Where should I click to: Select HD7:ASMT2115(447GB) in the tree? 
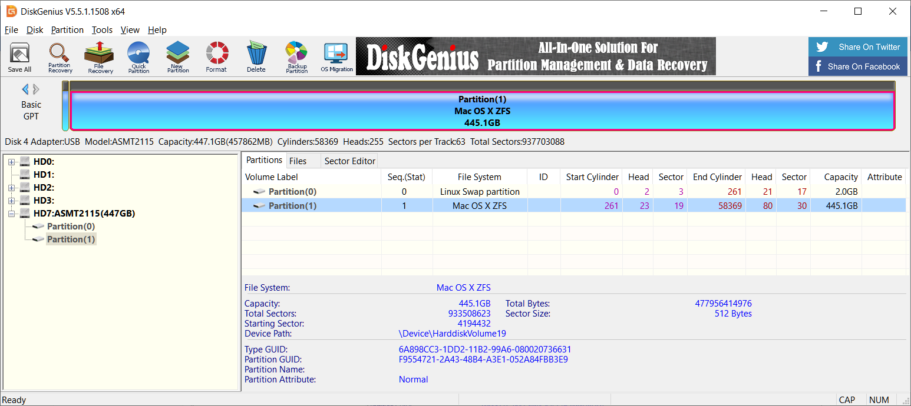pyautogui.click(x=84, y=214)
